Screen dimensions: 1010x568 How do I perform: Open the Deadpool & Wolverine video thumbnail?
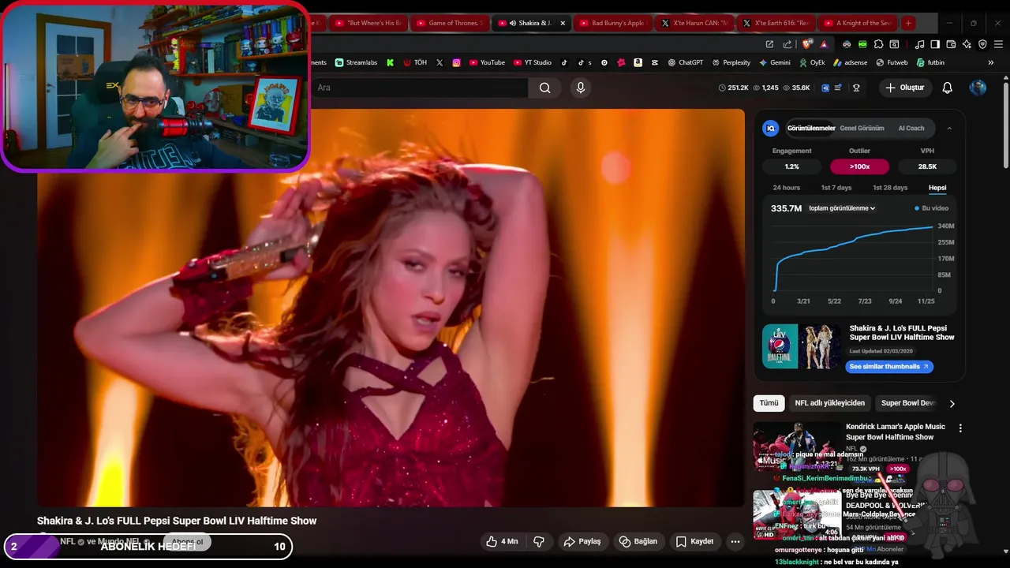click(x=798, y=515)
